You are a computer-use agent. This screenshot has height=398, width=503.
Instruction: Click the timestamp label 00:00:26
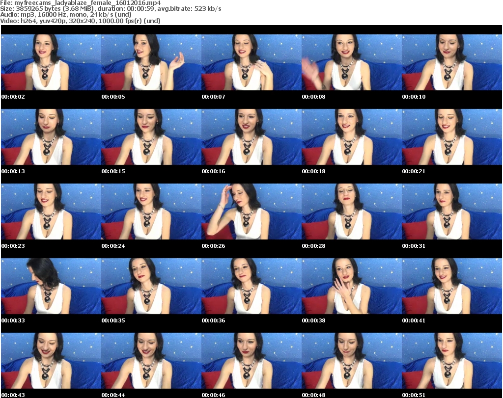[x=213, y=246]
